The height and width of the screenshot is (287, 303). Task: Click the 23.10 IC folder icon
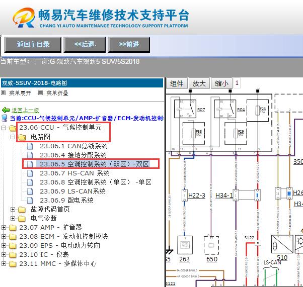[13, 255]
